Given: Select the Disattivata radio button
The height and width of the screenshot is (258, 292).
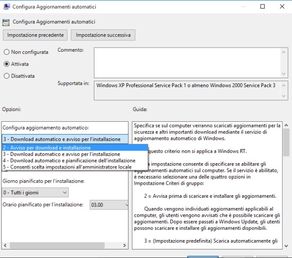Looking at the screenshot, I should (x=7, y=76).
